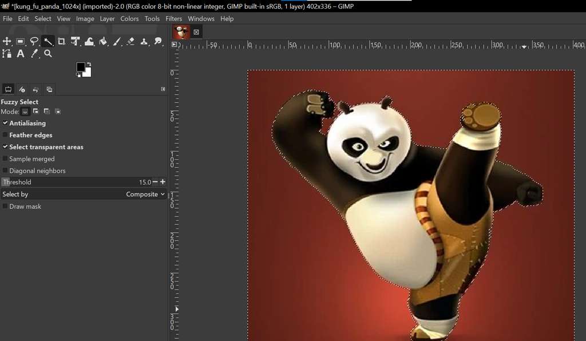Select the Zoom magnifier tool
The image size is (586, 341).
coord(48,54)
